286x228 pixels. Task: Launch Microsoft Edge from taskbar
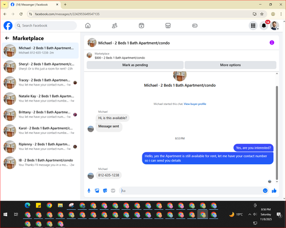coord(27,205)
